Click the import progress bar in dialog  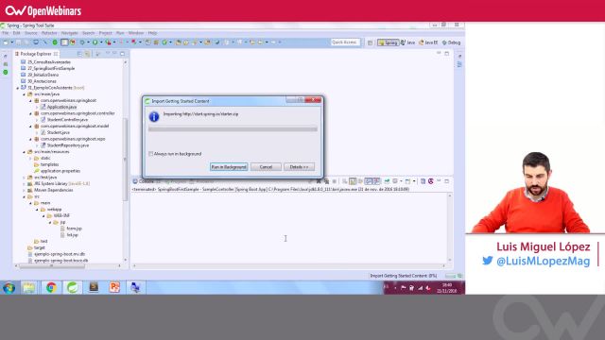coord(233,129)
